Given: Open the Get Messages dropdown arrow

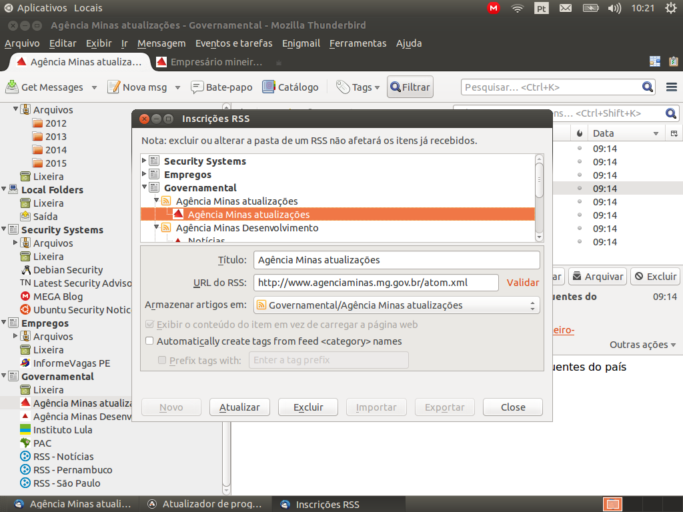Looking at the screenshot, I should pos(94,87).
